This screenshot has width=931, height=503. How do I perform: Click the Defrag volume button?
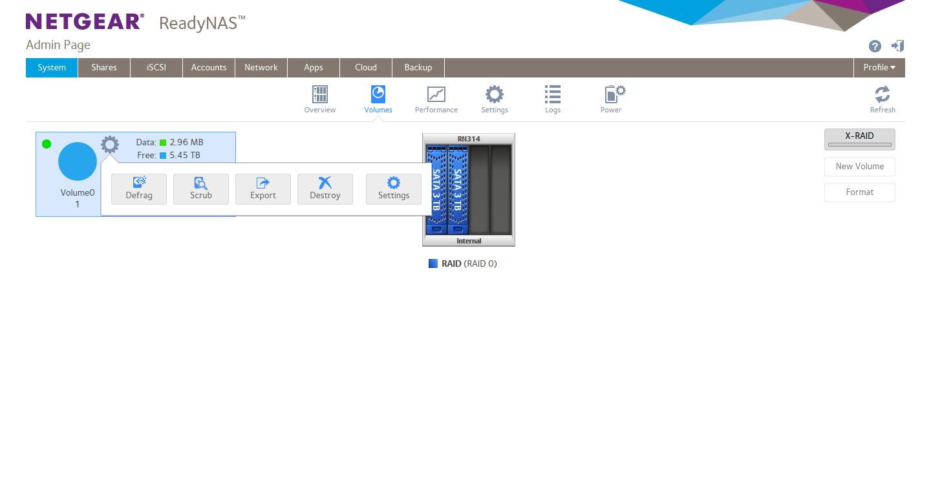[139, 189]
